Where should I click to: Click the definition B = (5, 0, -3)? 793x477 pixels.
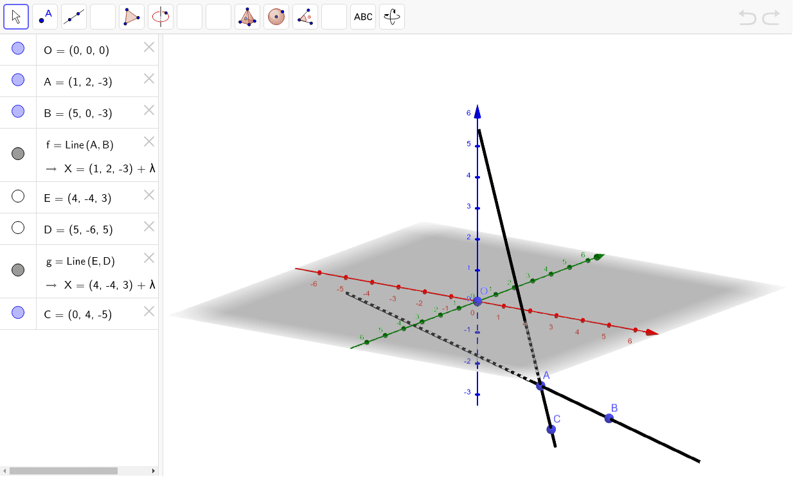click(x=78, y=114)
